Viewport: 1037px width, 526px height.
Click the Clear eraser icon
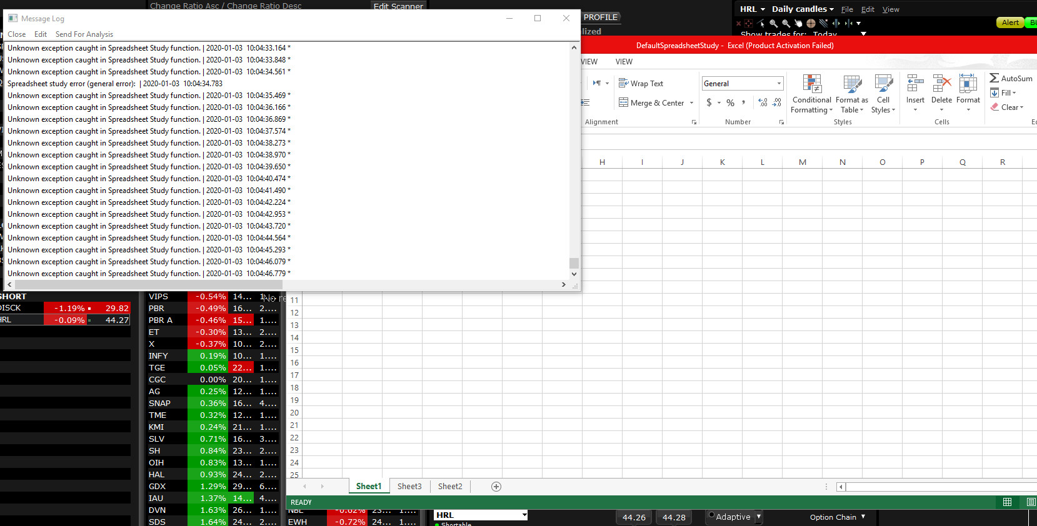point(994,107)
